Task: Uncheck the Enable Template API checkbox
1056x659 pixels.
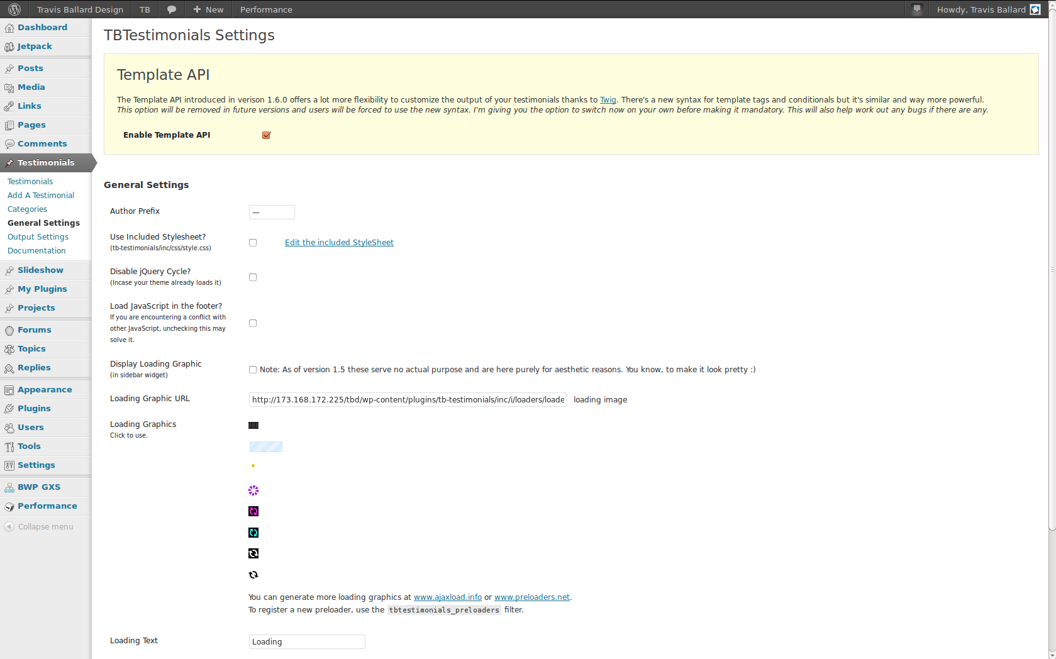Action: click(266, 135)
